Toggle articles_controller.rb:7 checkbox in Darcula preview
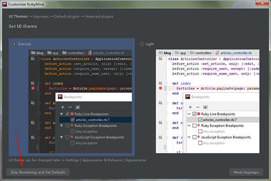Screen dimensions: 271x181 click(x=72, y=119)
